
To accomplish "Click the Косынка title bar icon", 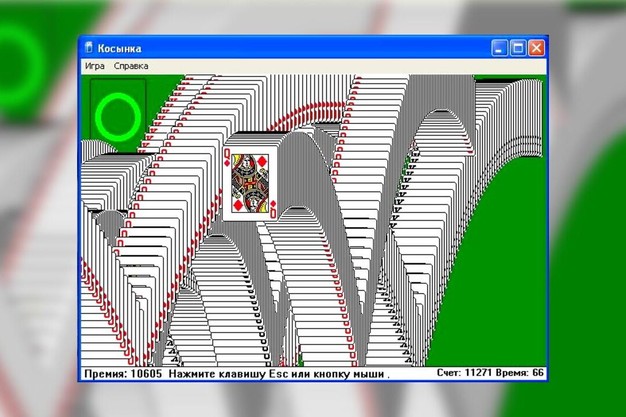I will [x=89, y=48].
